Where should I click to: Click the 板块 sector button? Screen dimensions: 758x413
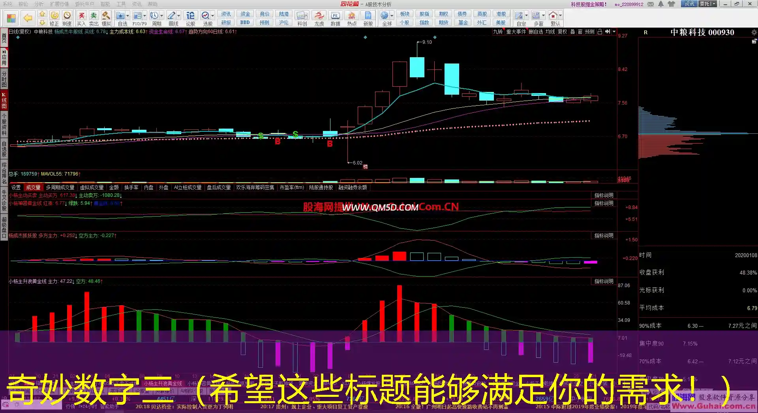405,14
